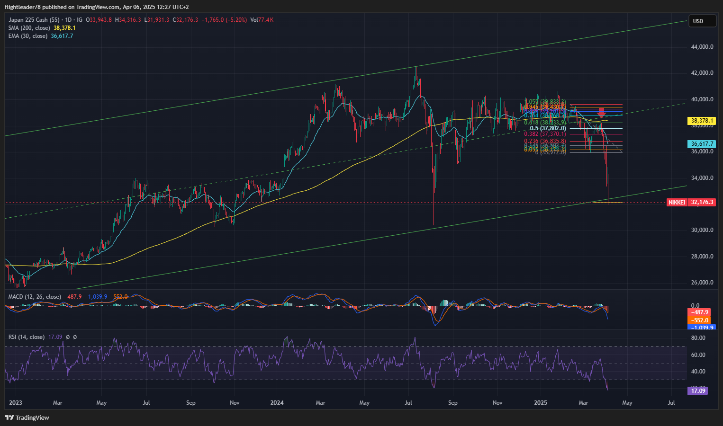Image resolution: width=723 pixels, height=426 pixels.
Task: Click the orange −552.0 MACD signal tag
Action: coord(699,320)
